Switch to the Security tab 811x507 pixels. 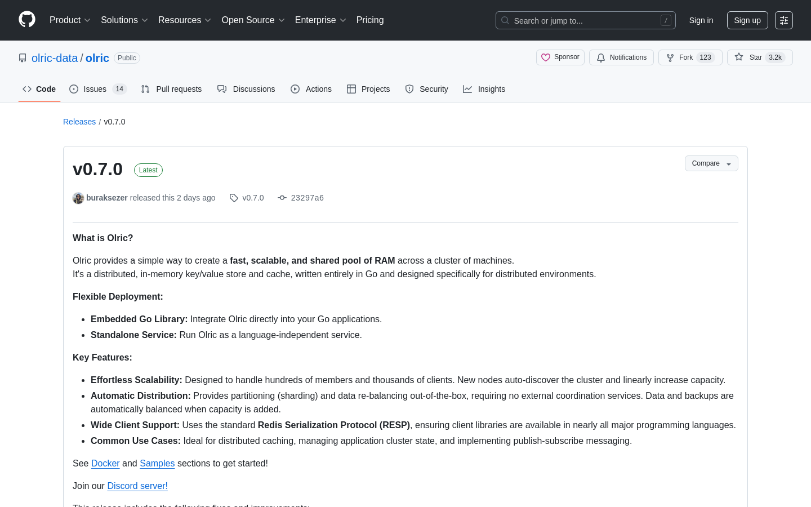pos(426,89)
